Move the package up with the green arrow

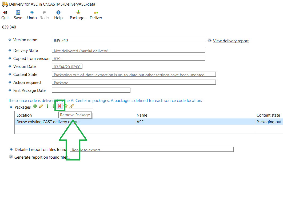pos(47,106)
